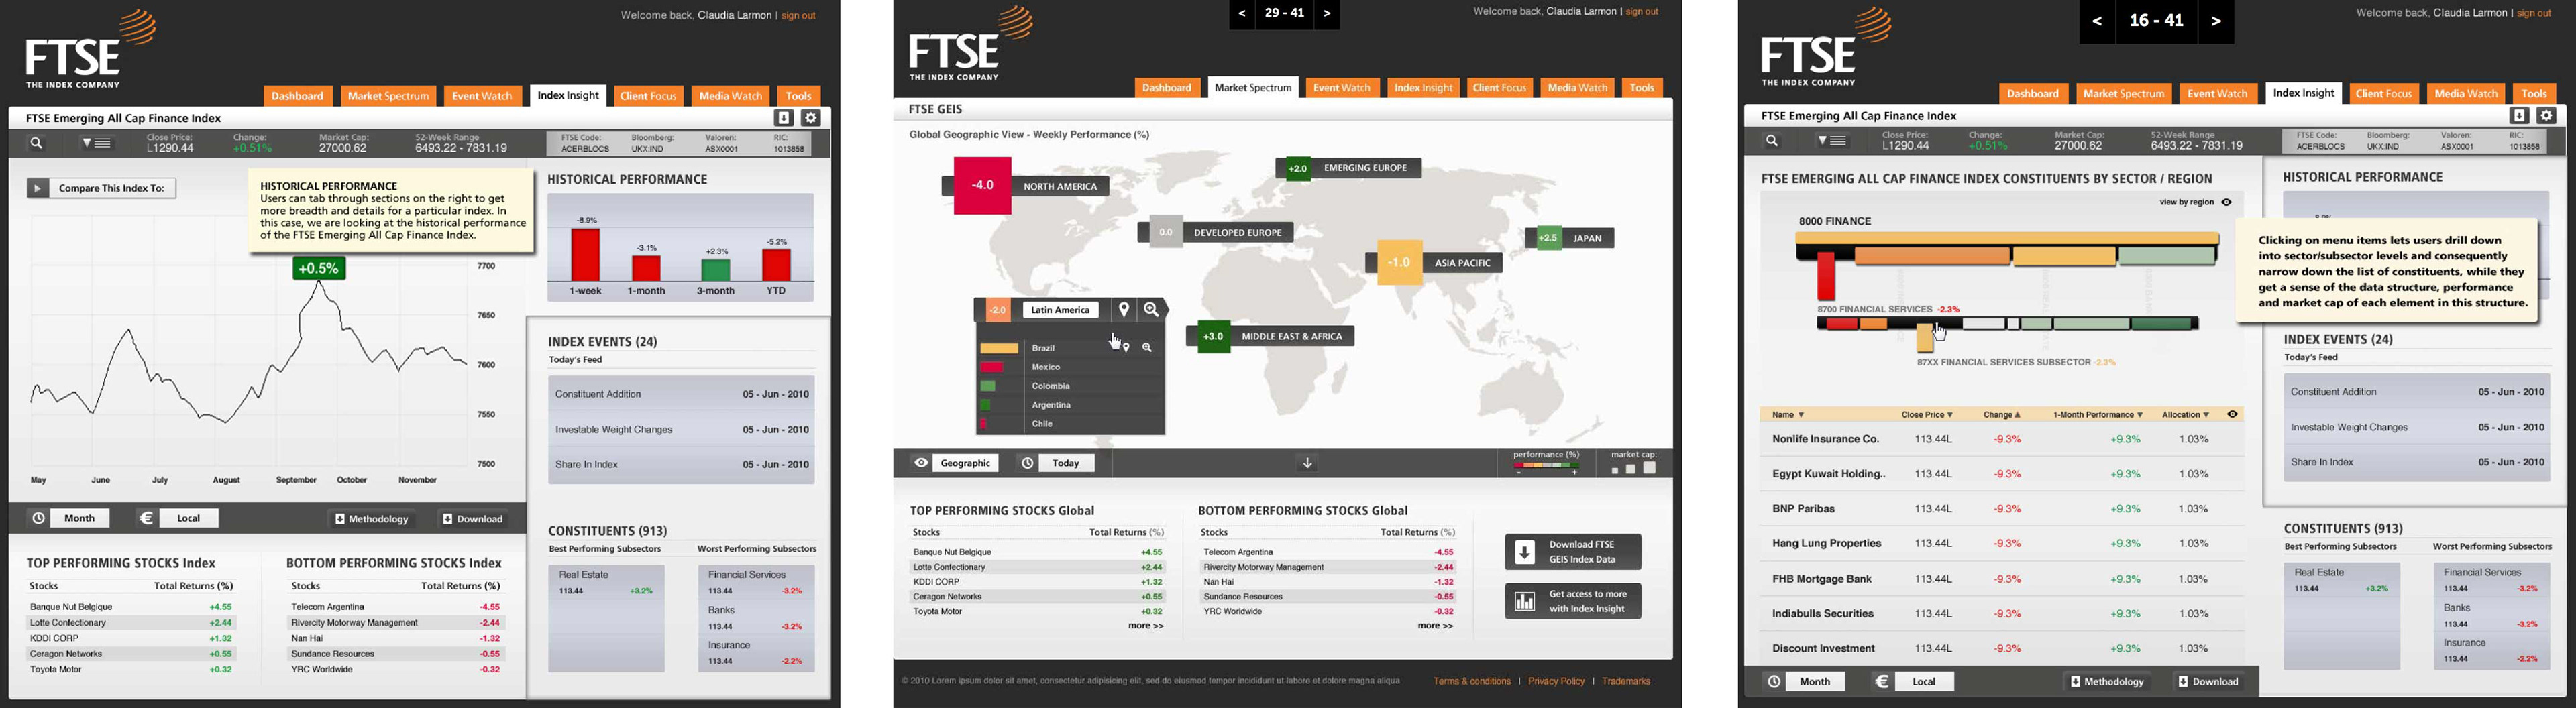Open Market Spectrum tab in left screen

pos(388,96)
